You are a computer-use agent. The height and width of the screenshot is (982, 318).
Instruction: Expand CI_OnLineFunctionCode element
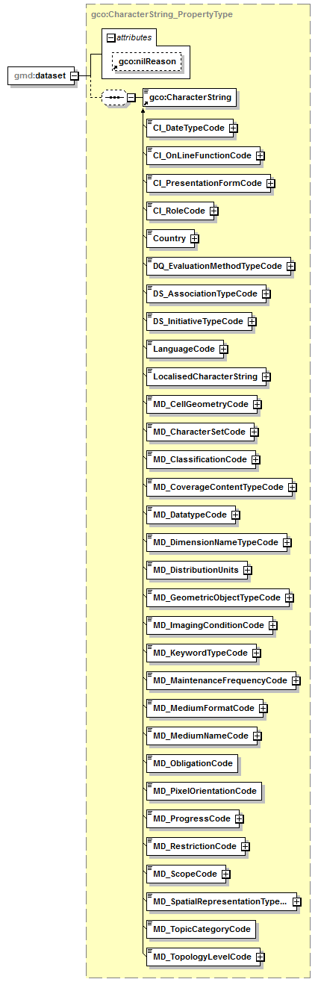tap(261, 155)
